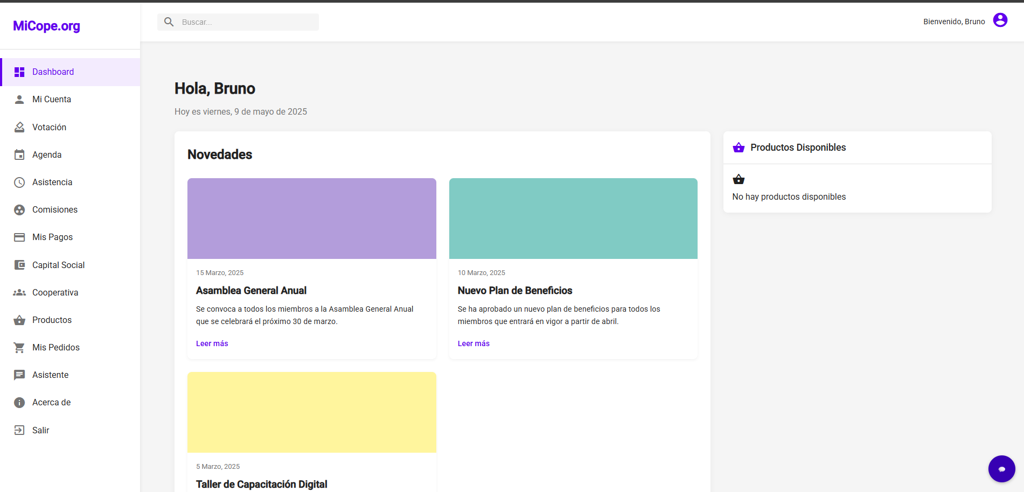Focus the Buscar search field
1024x492 pixels.
pos(248,22)
